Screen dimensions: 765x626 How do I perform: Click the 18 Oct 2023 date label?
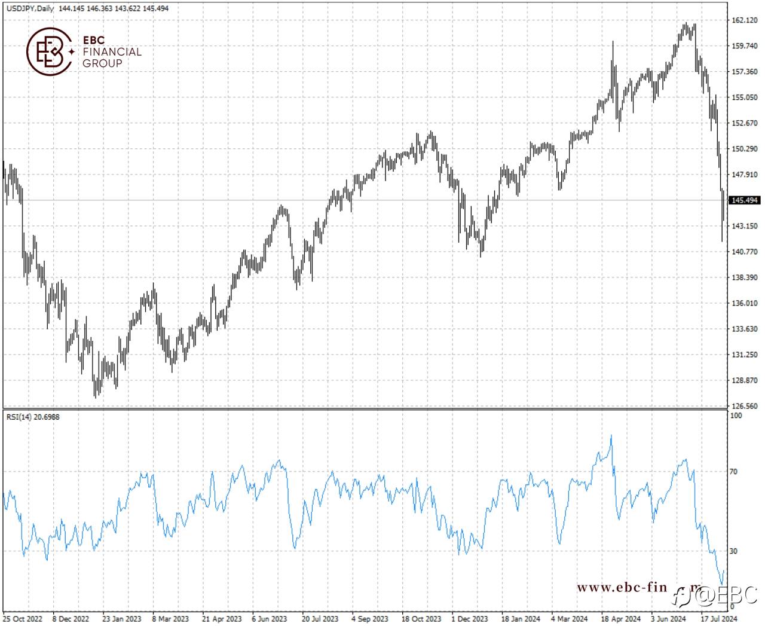pos(421,619)
